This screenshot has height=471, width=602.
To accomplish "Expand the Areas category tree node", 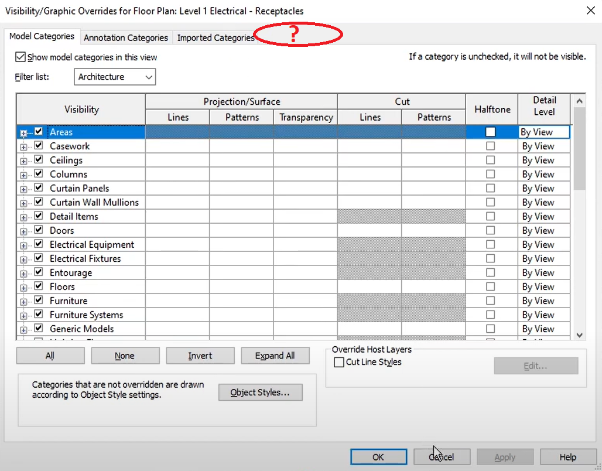I will 23,134.
